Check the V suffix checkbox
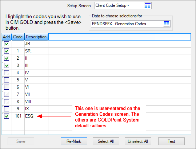 tap(7, 80)
